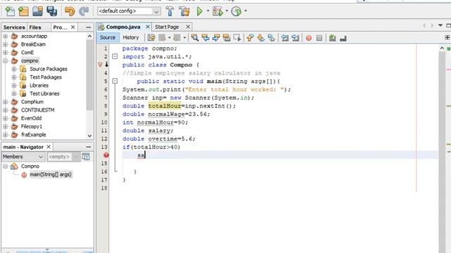
Task: Jump to Previous Bookmark icon
Action: tap(250, 37)
